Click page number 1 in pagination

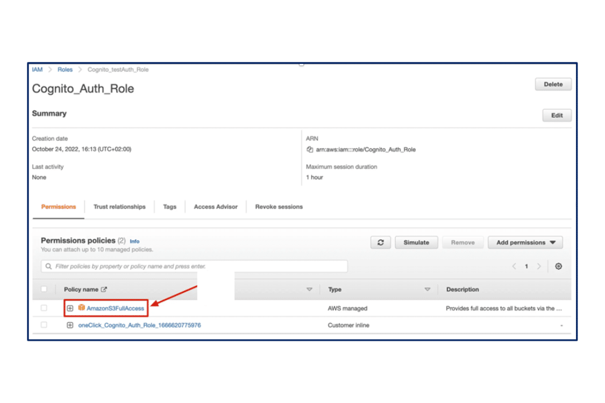(x=526, y=266)
